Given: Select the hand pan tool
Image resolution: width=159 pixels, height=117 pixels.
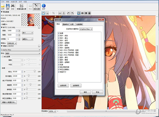Looking at the screenshot, I should 43,13.
